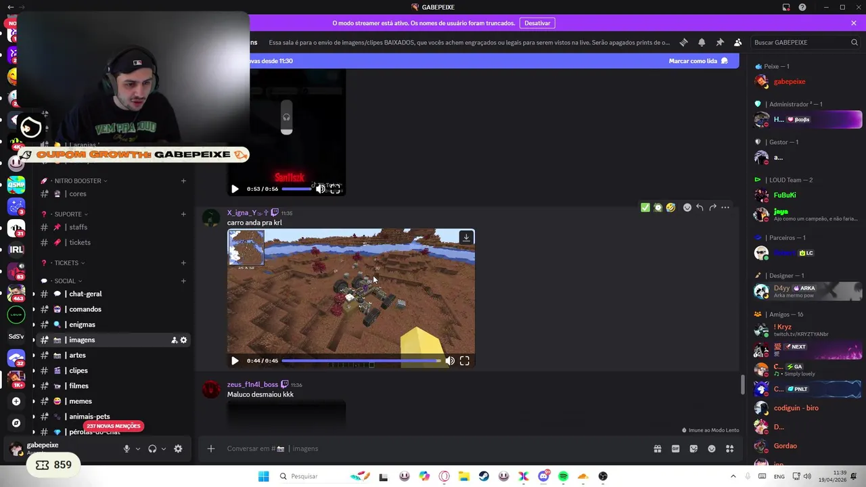This screenshot has height=487, width=866.
Task: Add channel to TICKETS category
Action: 183,263
